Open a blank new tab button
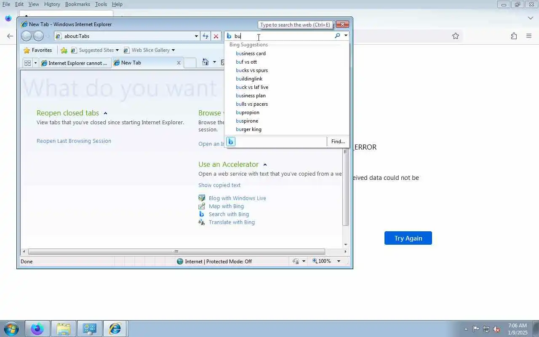The height and width of the screenshot is (337, 539). [190, 63]
